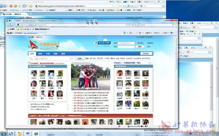
Task: Select the 首页 navigation tab
Action: click(32, 54)
